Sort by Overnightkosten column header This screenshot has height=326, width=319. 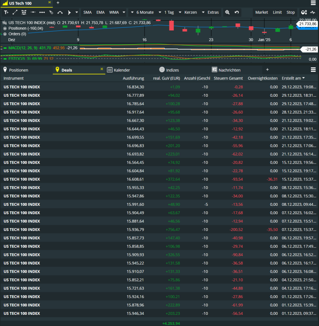pos(263,79)
